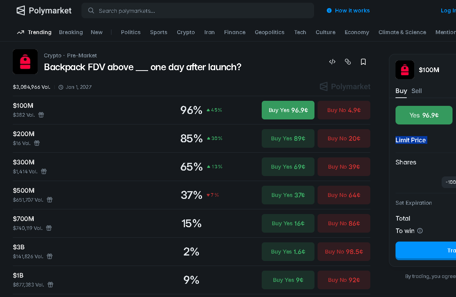Click the gift icon in $300M row
456x297 pixels.
click(x=44, y=171)
